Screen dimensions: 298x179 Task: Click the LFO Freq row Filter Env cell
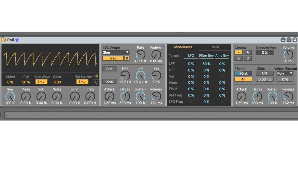206,102
